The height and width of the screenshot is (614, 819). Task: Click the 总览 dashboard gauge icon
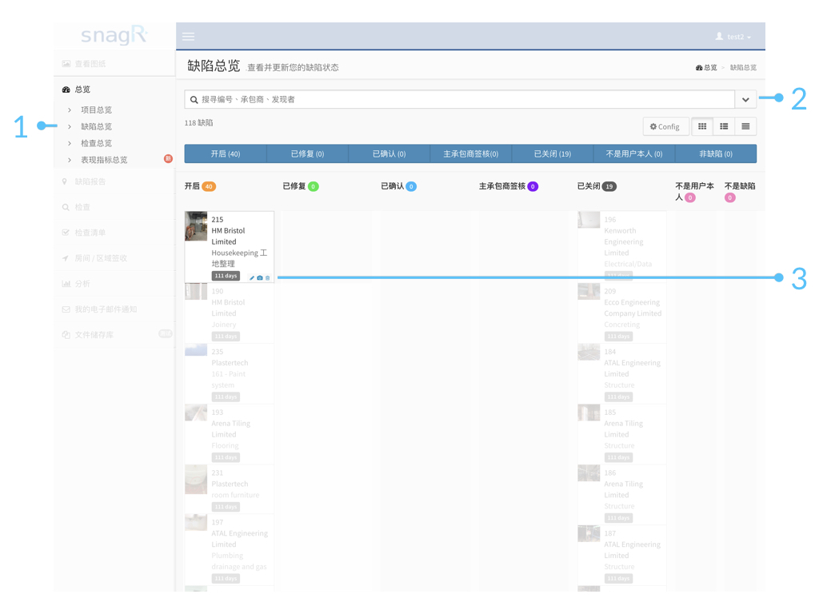click(x=66, y=90)
